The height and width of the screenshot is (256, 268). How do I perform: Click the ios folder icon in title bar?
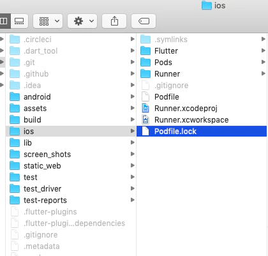click(207, 5)
